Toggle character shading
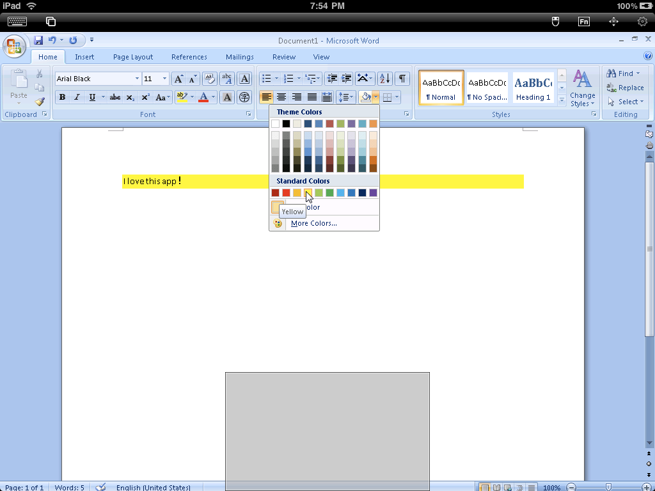 click(227, 97)
